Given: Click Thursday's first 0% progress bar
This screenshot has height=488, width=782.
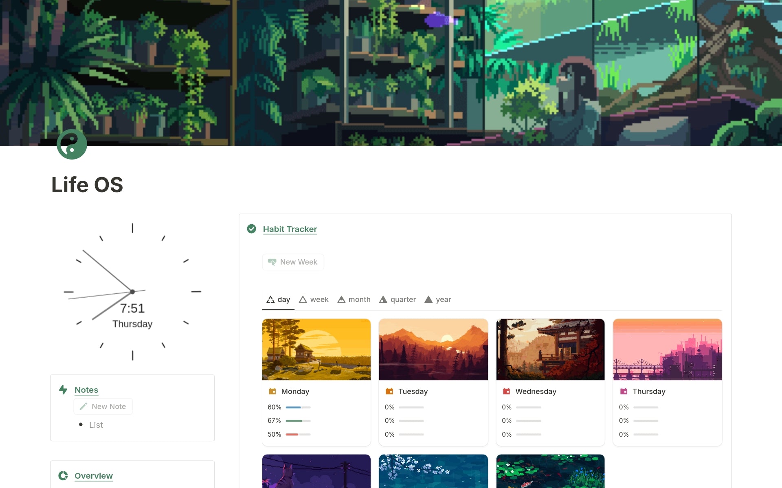Looking at the screenshot, I should pos(646,407).
